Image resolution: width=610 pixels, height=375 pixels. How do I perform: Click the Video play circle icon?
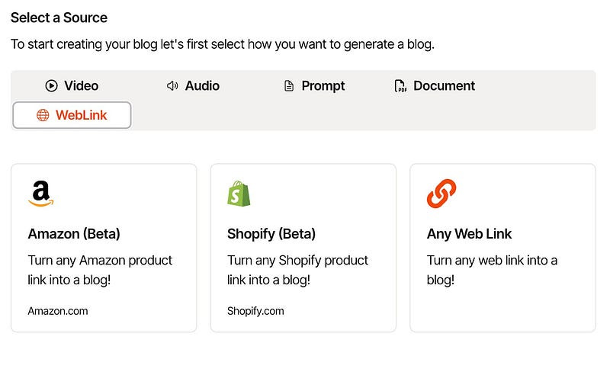coord(51,85)
